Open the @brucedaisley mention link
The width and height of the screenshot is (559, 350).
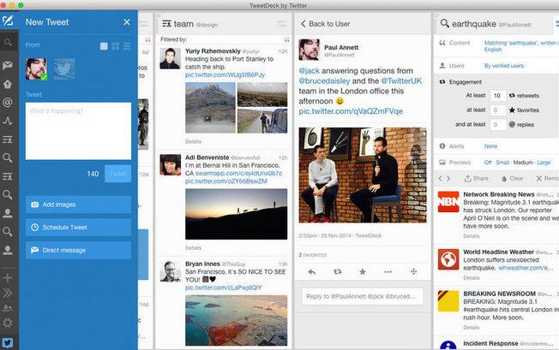pyautogui.click(x=324, y=81)
